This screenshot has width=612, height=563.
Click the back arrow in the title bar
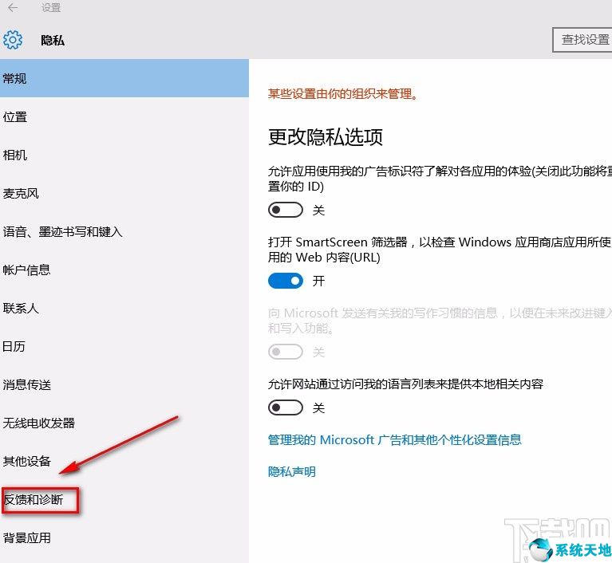[13, 8]
